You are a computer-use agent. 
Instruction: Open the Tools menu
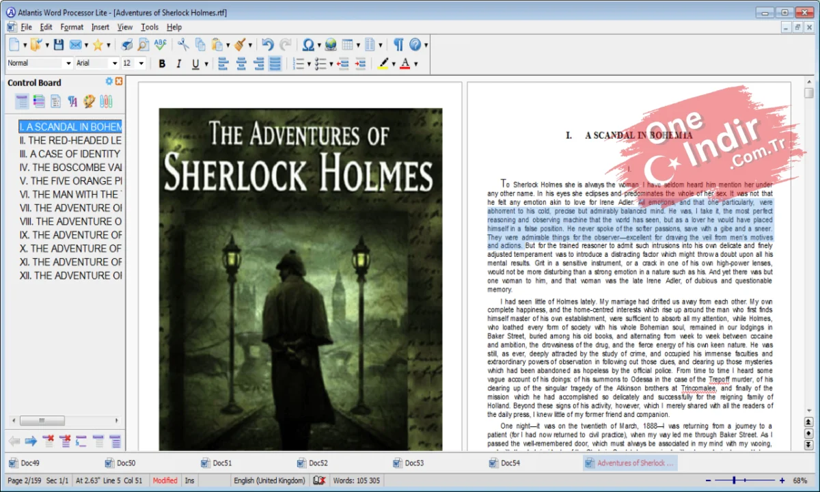(150, 27)
